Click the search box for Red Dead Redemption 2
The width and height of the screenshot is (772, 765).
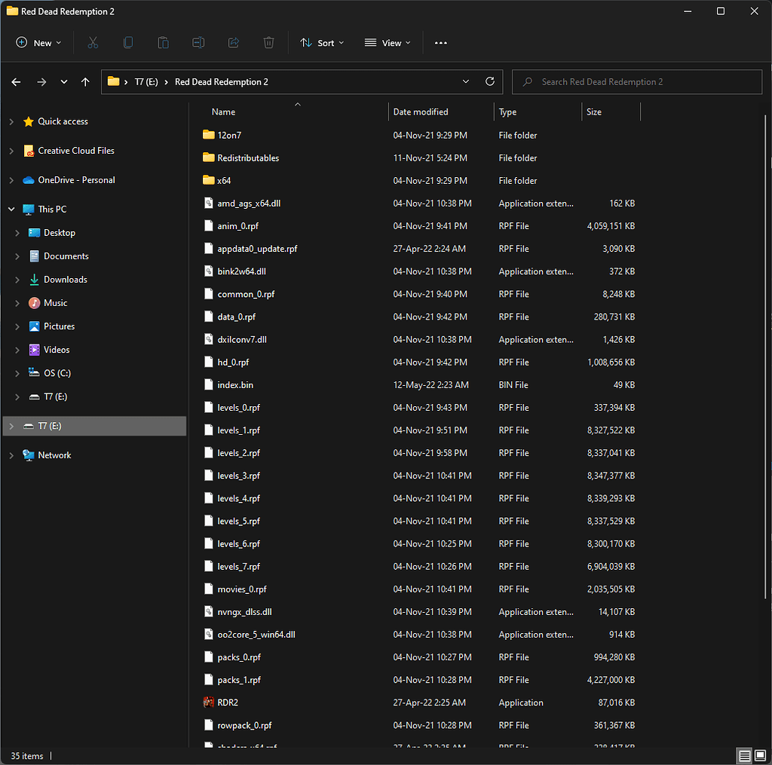(637, 81)
